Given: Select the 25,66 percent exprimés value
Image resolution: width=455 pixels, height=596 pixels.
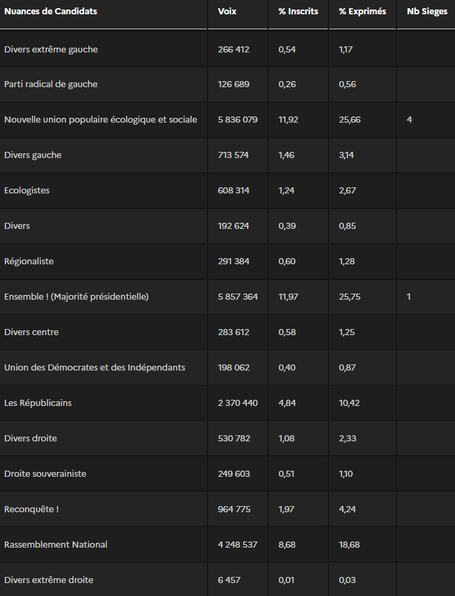Looking at the screenshot, I should (350, 120).
